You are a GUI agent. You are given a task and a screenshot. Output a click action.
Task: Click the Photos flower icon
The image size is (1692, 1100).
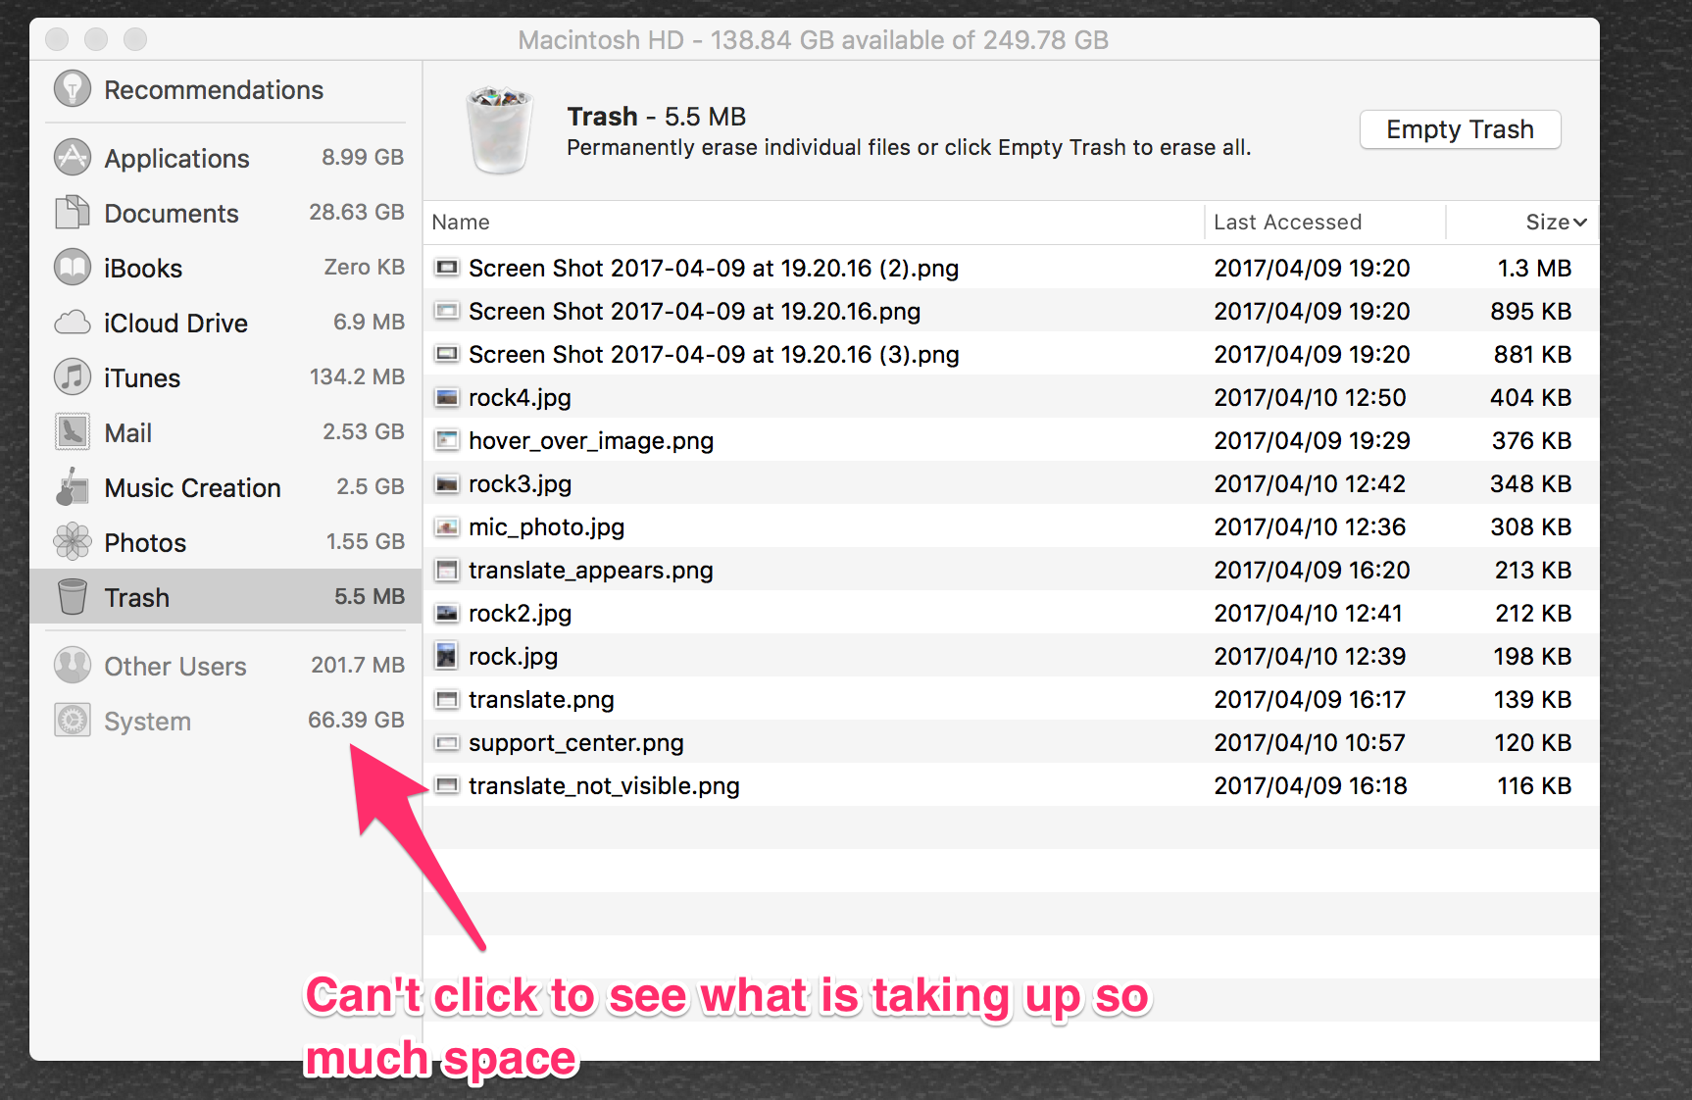click(73, 541)
